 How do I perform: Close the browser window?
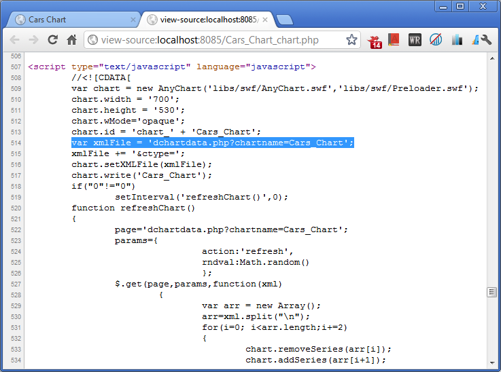(x=483, y=6)
